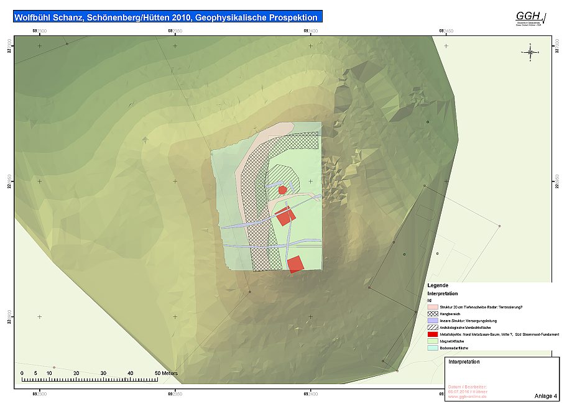
Task: Click the Wolfbühl Schanz map title banner
Action: click(x=168, y=17)
